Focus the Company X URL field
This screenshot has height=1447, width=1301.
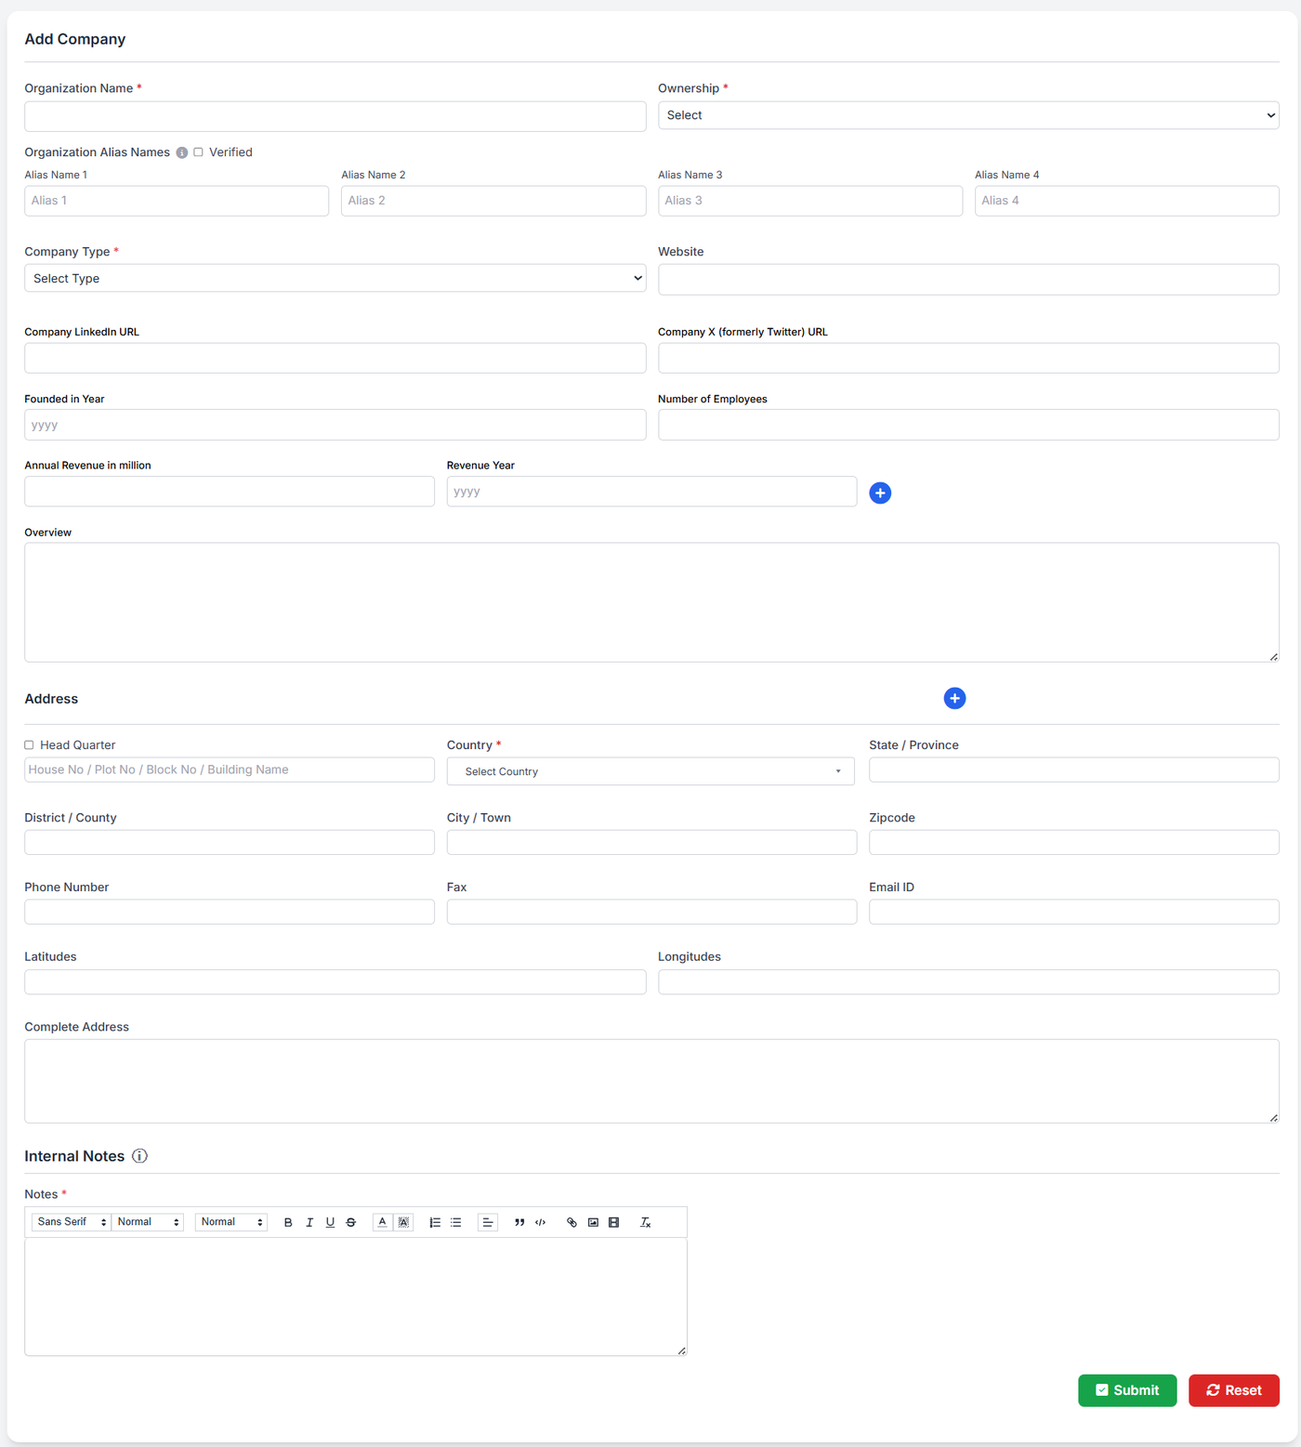pos(968,358)
